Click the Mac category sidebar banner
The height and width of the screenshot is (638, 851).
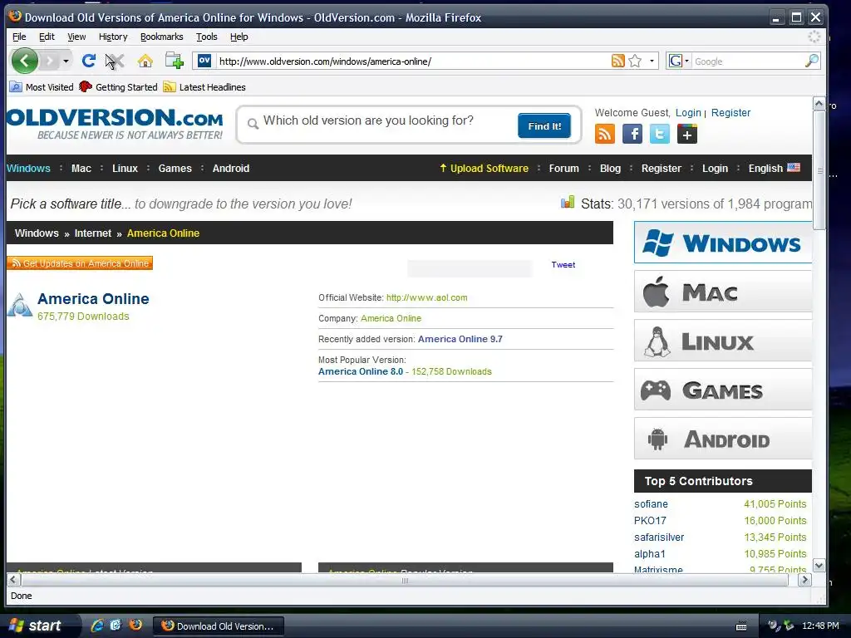coord(723,292)
